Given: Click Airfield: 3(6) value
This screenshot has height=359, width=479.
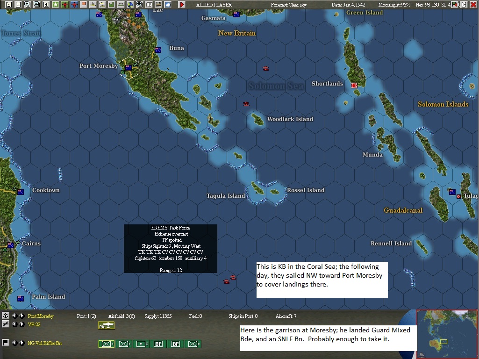Looking at the screenshot, I should 122,316.
